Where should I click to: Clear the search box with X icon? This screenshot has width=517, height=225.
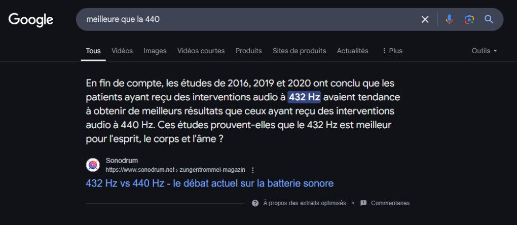click(425, 19)
